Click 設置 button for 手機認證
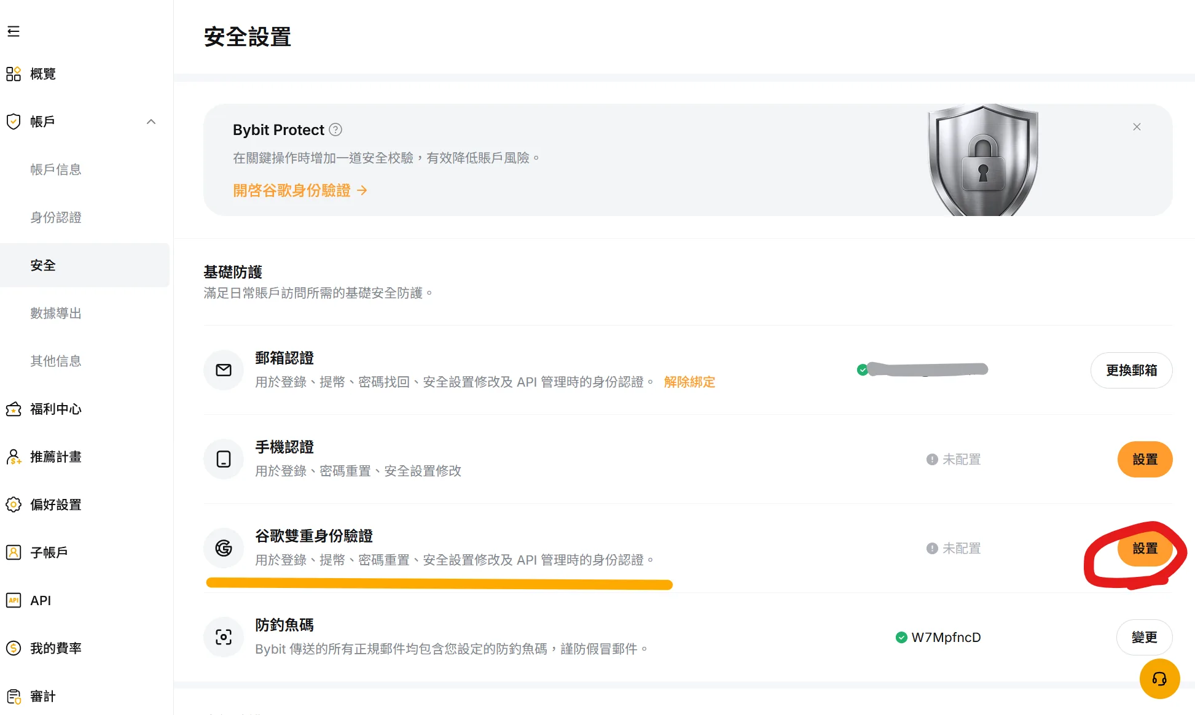Screen dimensions: 1195x715 pyautogui.click(x=1145, y=459)
